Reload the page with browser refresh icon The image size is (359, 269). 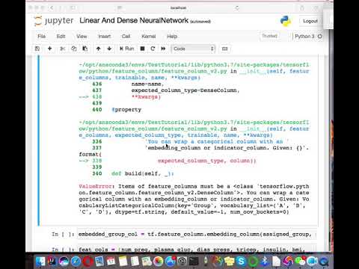point(237,8)
